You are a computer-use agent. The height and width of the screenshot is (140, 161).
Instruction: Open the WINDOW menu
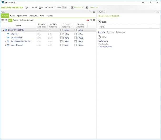43,8
